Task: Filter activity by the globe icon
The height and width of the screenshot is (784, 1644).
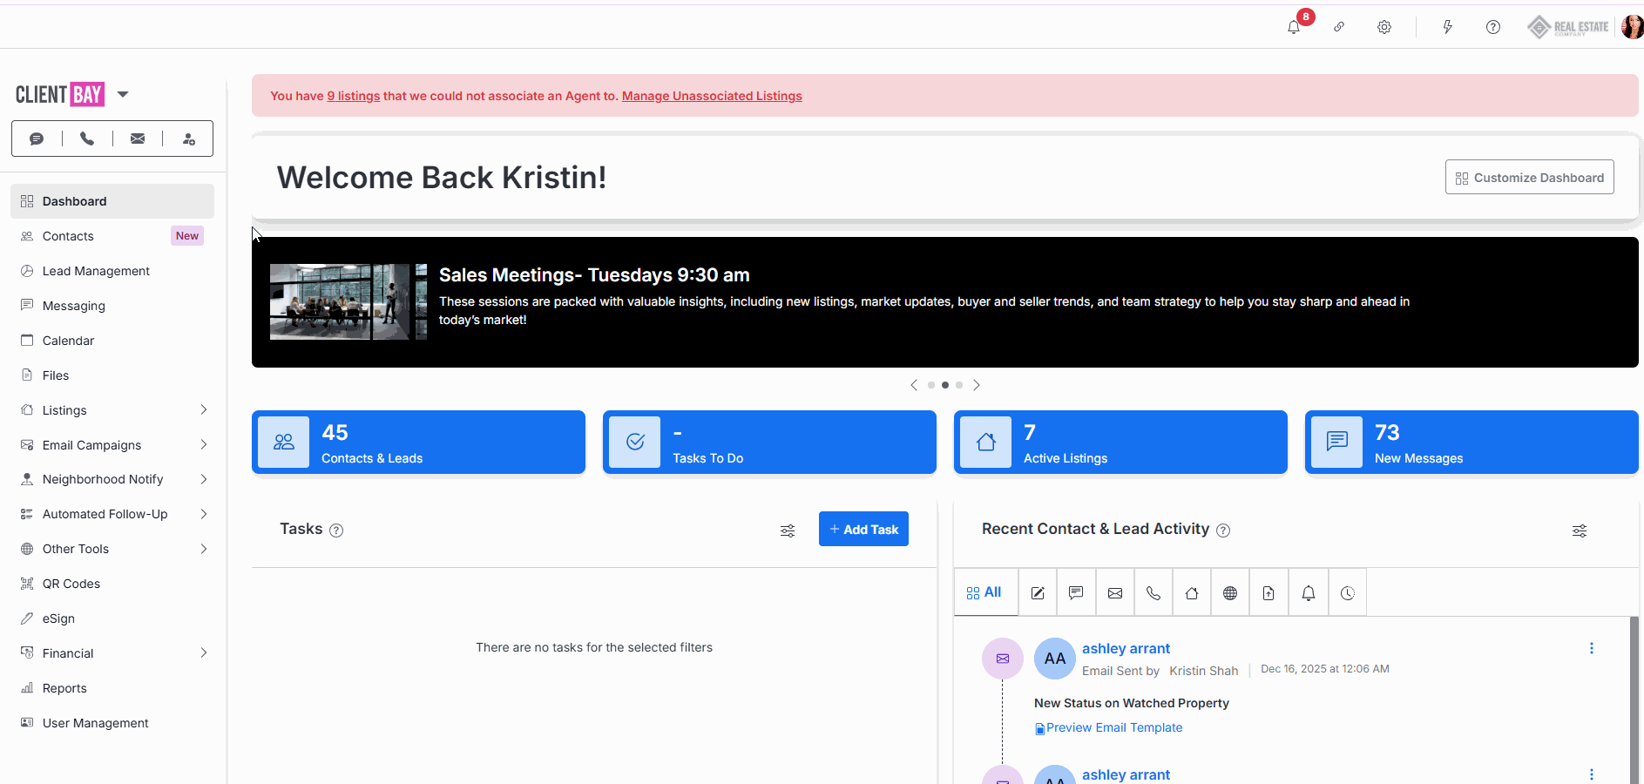Action: tap(1229, 593)
